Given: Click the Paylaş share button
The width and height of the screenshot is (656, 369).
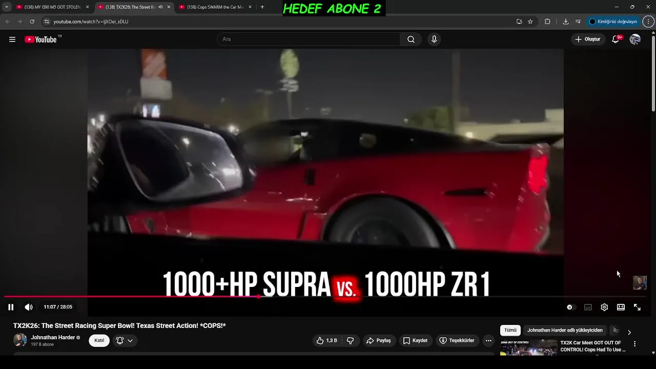Looking at the screenshot, I should (x=378, y=340).
